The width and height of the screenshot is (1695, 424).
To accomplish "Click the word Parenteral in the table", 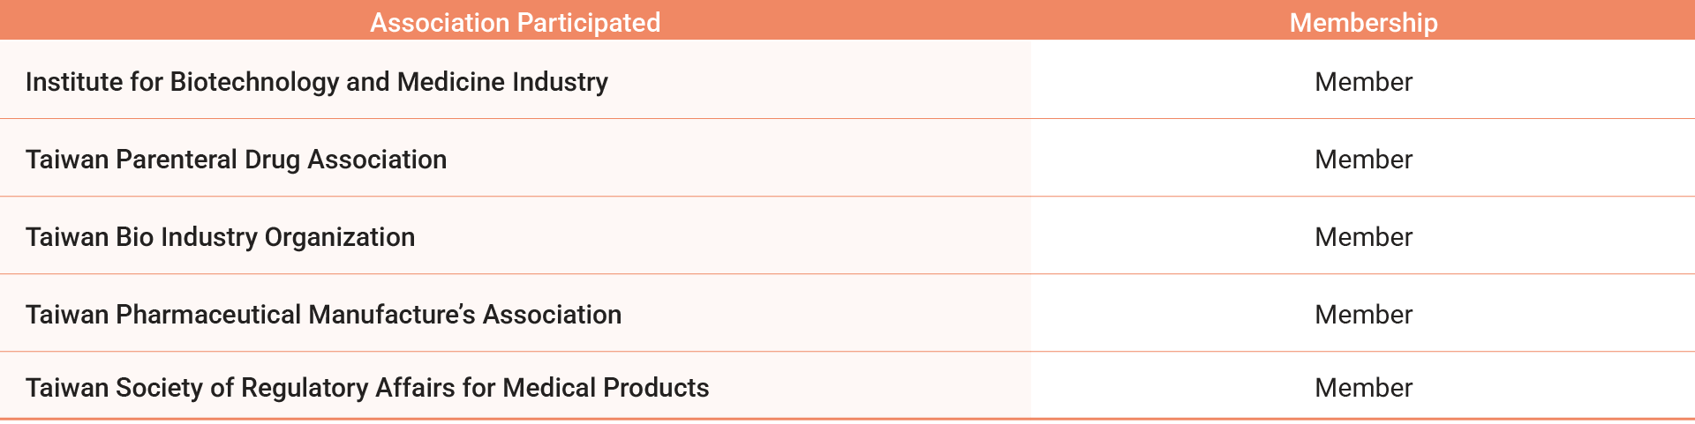I will 177,160.
